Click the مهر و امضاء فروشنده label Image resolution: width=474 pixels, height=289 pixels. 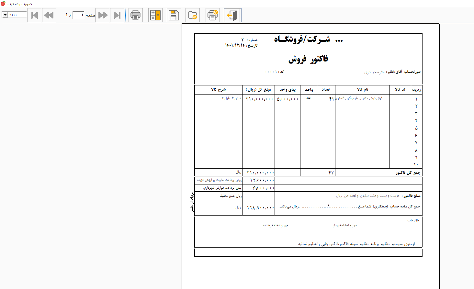pos(275,225)
